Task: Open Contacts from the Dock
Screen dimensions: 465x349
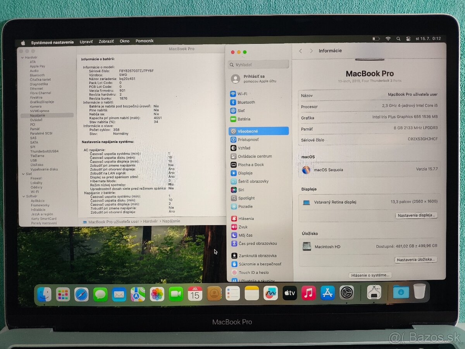Action: click(214, 294)
